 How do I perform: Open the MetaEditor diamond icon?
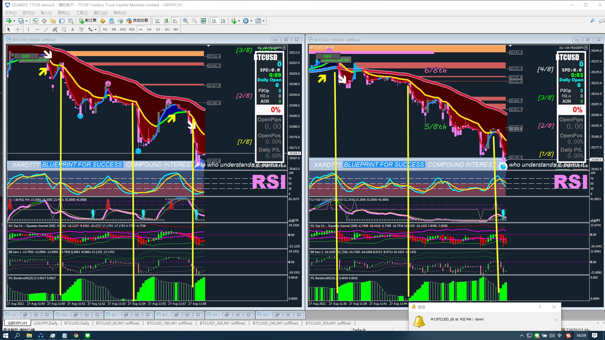click(x=103, y=21)
